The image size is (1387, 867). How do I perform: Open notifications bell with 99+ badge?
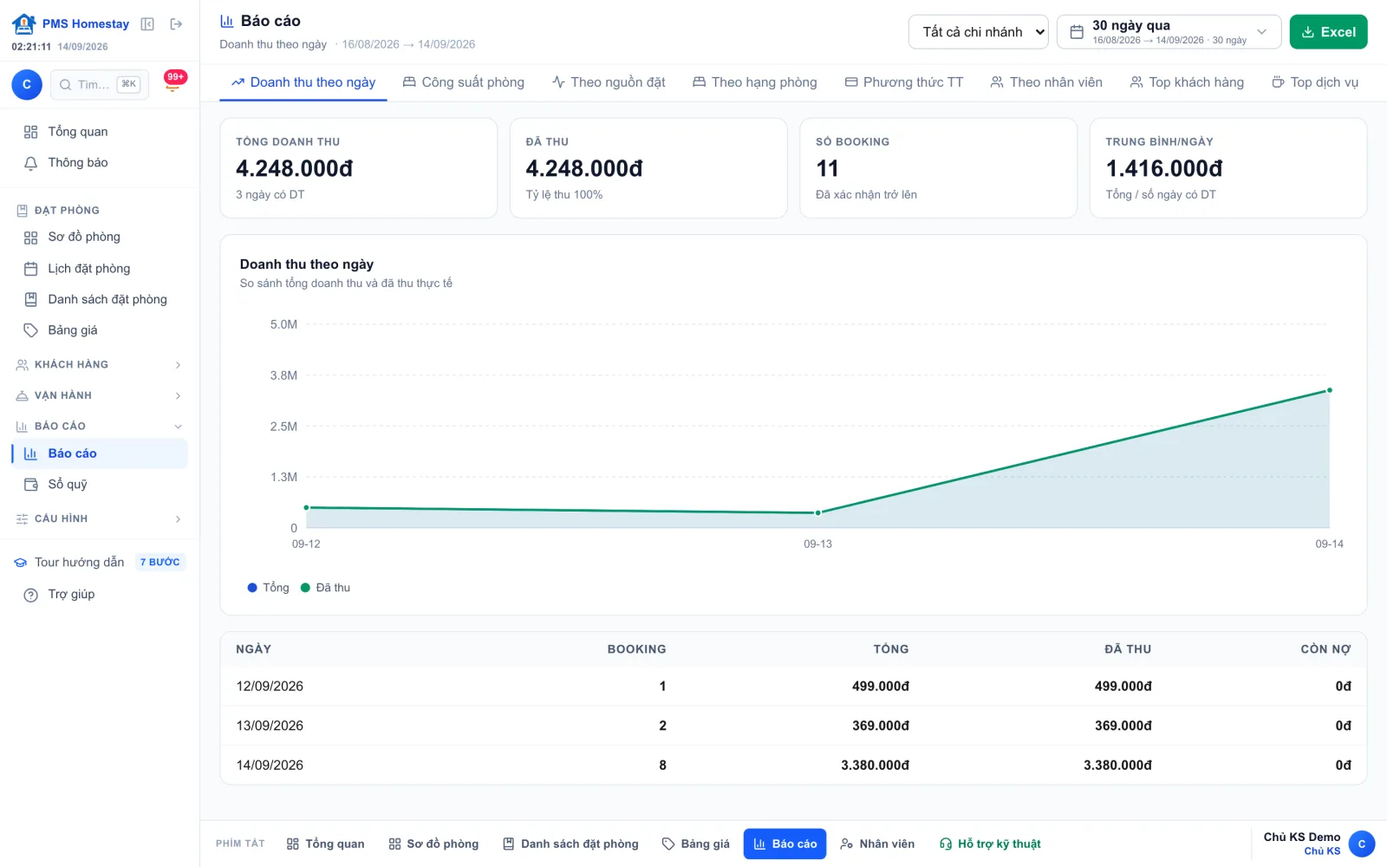pos(174,83)
